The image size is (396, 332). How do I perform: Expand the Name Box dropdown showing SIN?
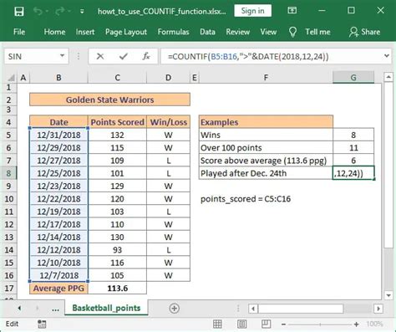[63, 56]
